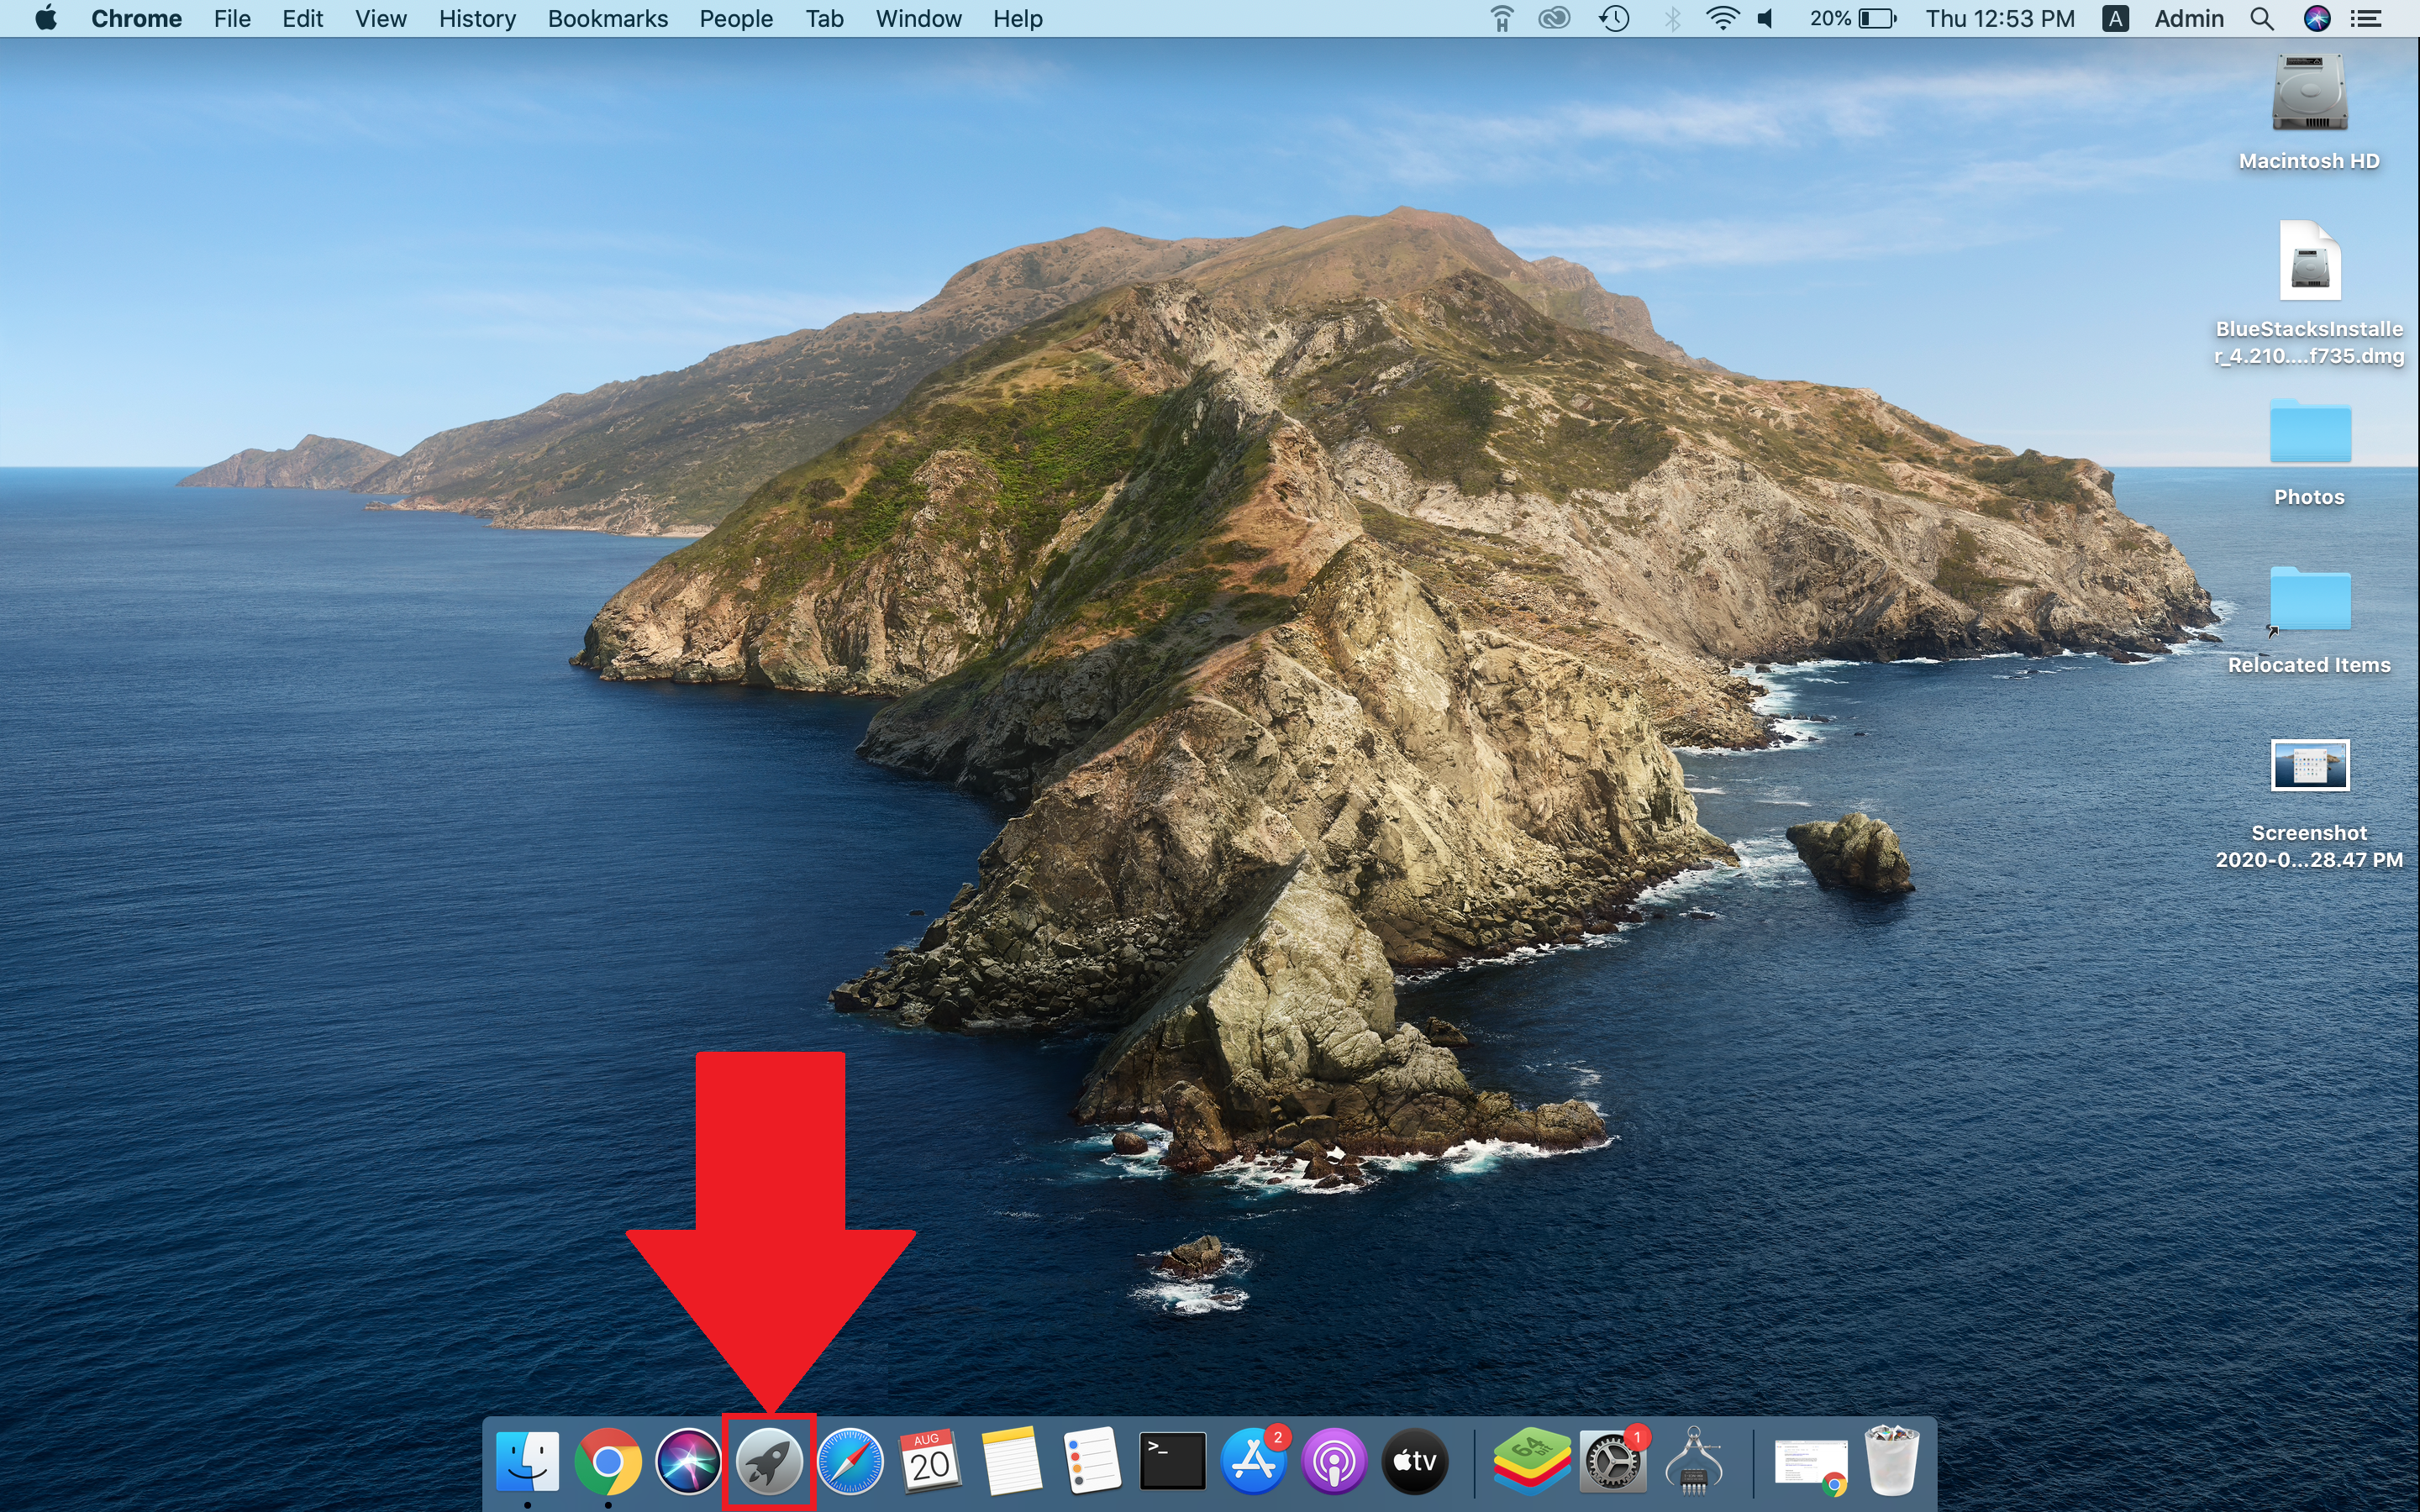Image resolution: width=2420 pixels, height=1512 pixels.
Task: Click Time Machine icon in menu bar
Action: click(x=1610, y=19)
